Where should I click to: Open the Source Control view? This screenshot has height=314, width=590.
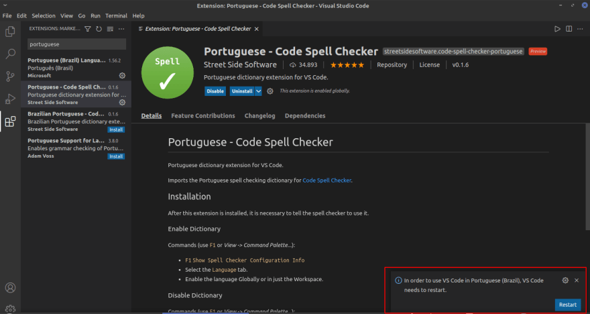(x=10, y=76)
